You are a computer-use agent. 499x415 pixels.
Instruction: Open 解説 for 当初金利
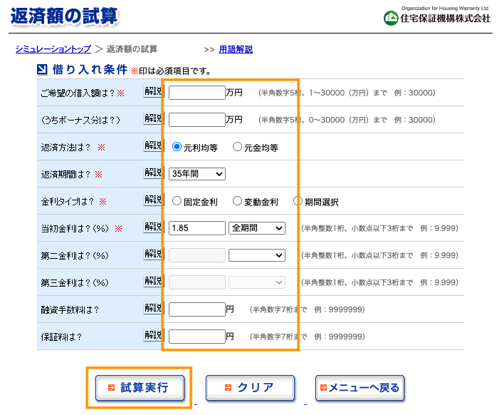(153, 227)
